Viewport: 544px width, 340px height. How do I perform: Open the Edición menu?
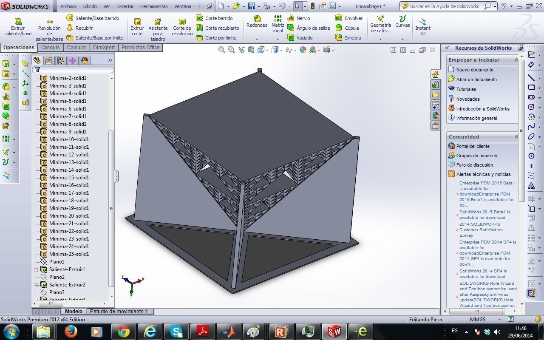(x=89, y=6)
